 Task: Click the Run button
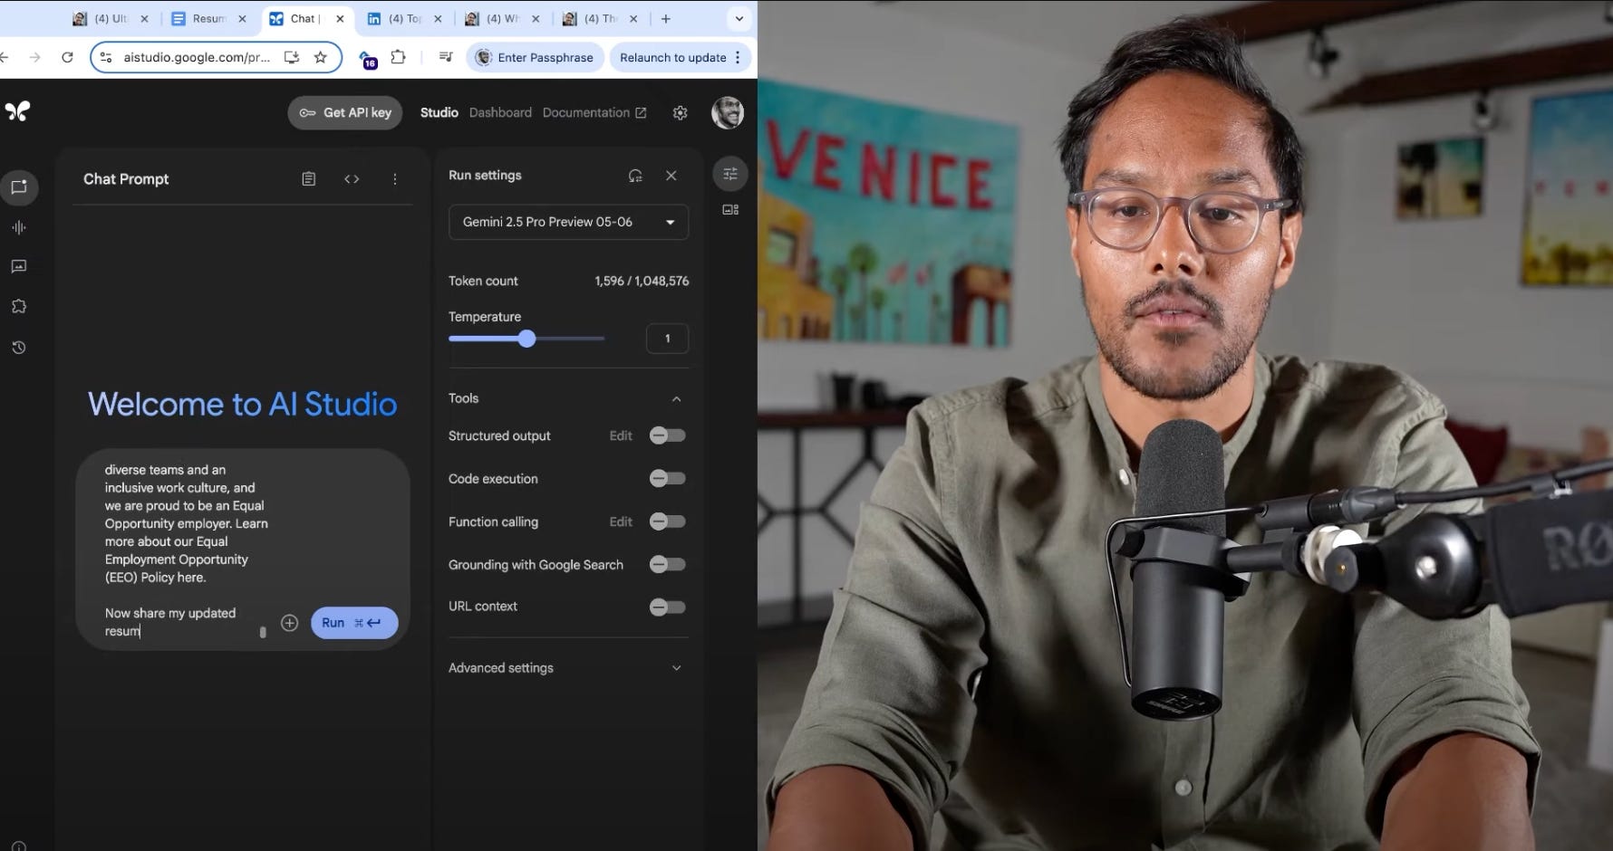pyautogui.click(x=354, y=623)
